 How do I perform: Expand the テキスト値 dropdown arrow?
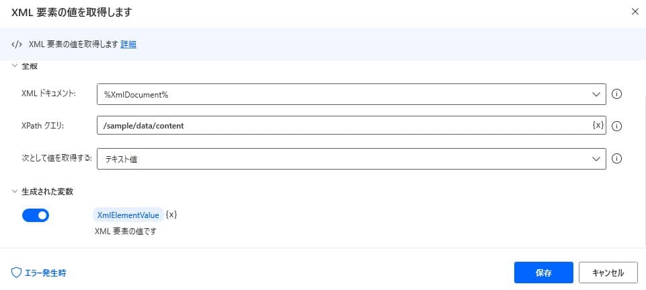[596, 159]
